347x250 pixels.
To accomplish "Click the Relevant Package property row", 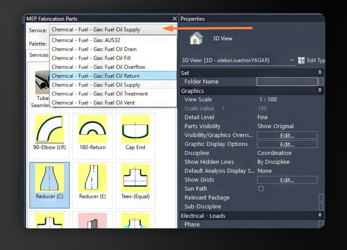I will click(x=252, y=198).
